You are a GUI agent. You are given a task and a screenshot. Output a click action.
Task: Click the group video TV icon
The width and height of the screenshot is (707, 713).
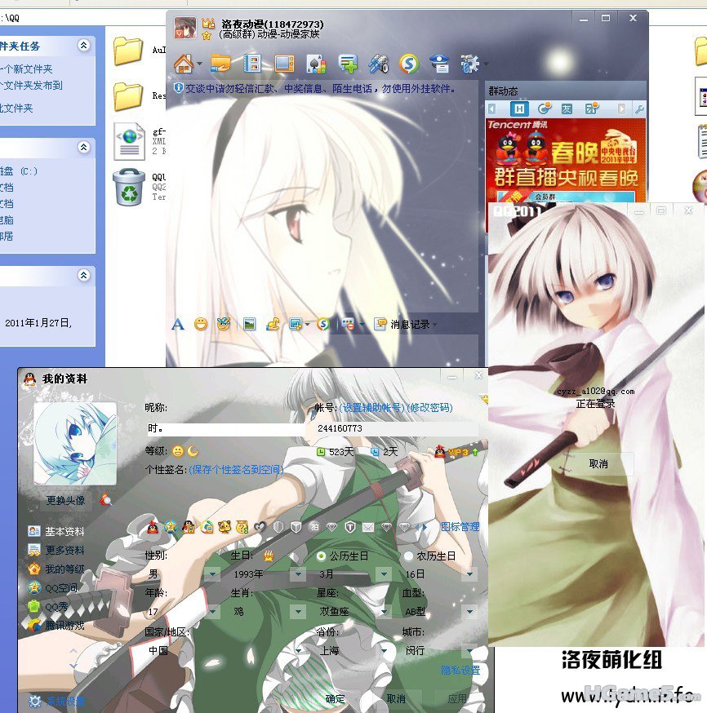coord(284,64)
